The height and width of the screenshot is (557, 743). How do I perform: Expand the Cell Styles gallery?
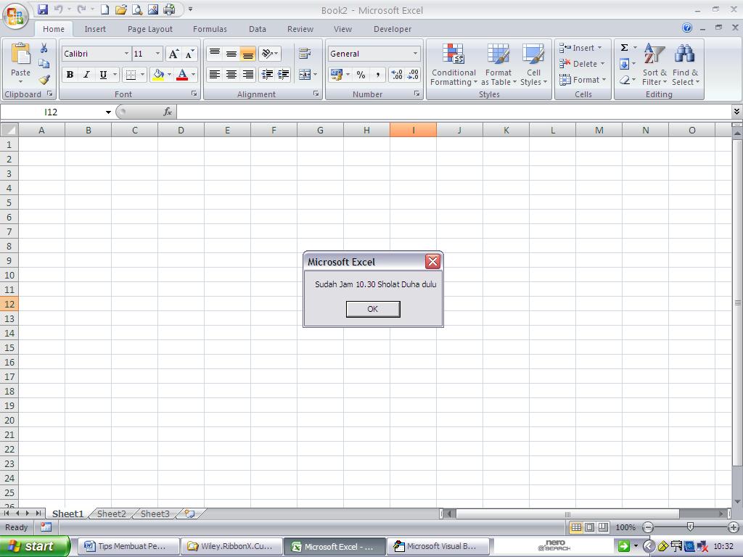click(x=533, y=65)
